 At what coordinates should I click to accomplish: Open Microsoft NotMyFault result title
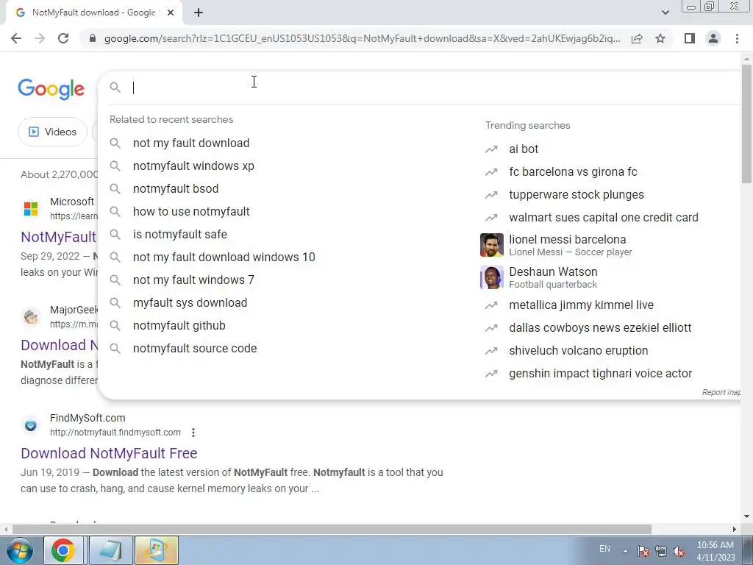[59, 237]
